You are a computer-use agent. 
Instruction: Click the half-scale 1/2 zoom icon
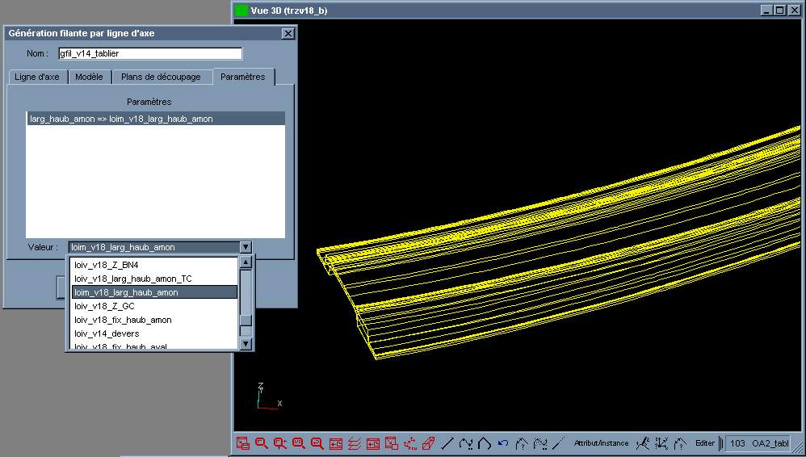coord(299,443)
